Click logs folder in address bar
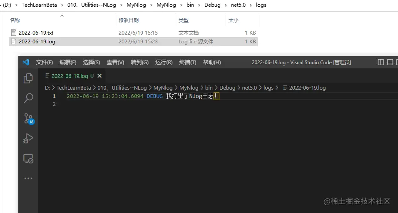Viewport: 398px width, 213px height. pos(261,5)
